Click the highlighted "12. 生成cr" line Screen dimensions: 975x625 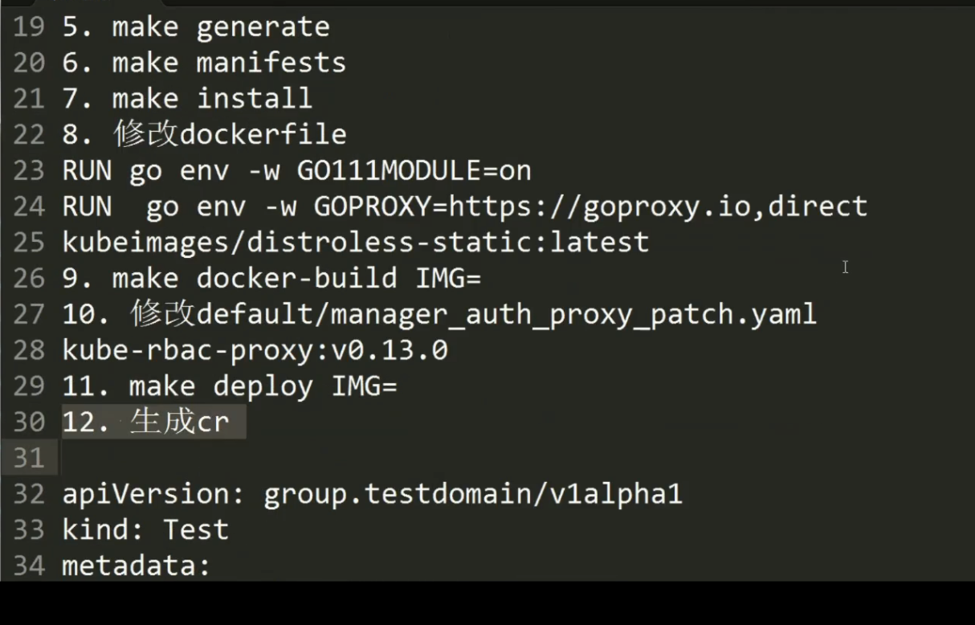click(153, 422)
